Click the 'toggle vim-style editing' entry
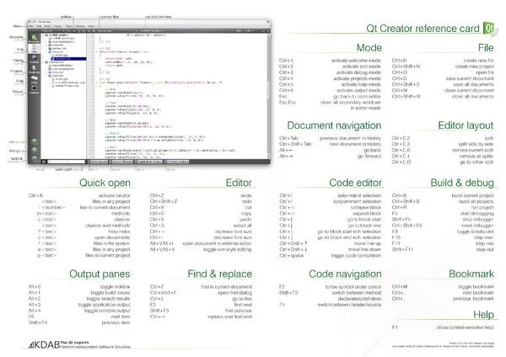Image resolution: width=506 pixels, height=357 pixels. [x=228, y=249]
